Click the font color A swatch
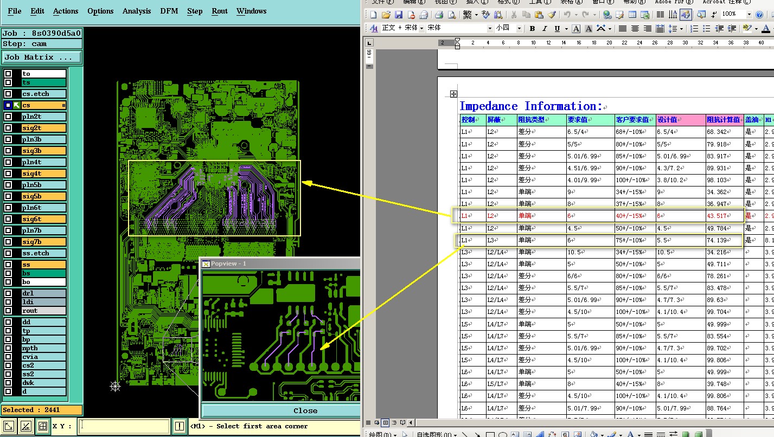 coord(765,29)
